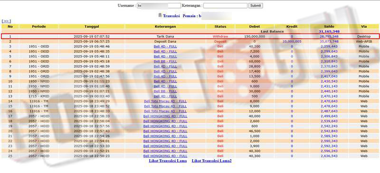Click the icon beside Transaksi heading
The height and width of the screenshot is (173, 380).
point(160,15)
